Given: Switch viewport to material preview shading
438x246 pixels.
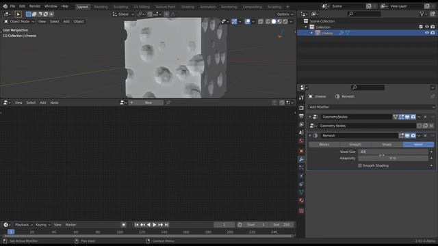Looking at the screenshot, I should [x=280, y=21].
